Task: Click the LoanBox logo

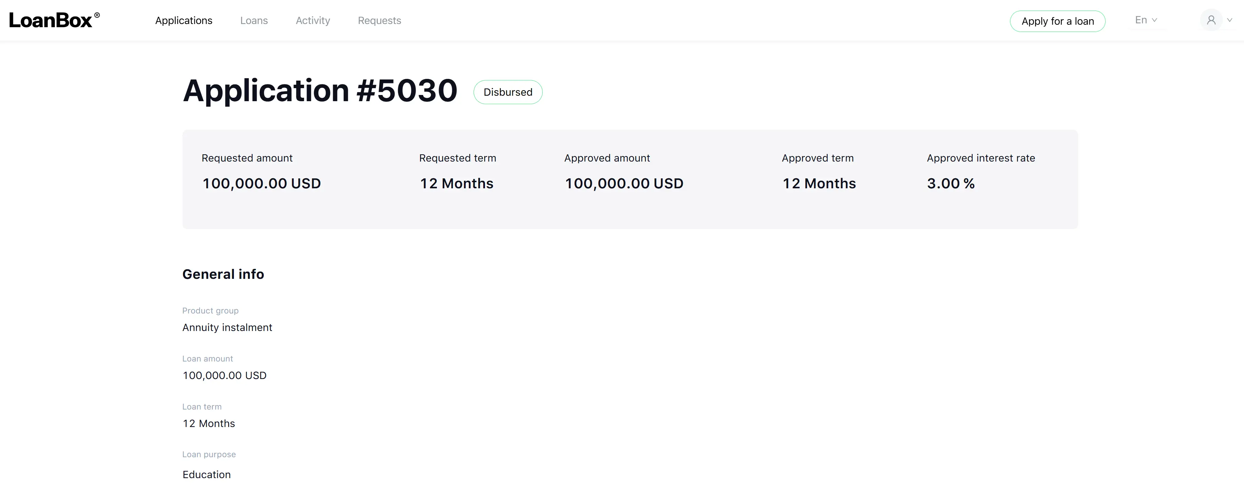Action: click(x=55, y=20)
